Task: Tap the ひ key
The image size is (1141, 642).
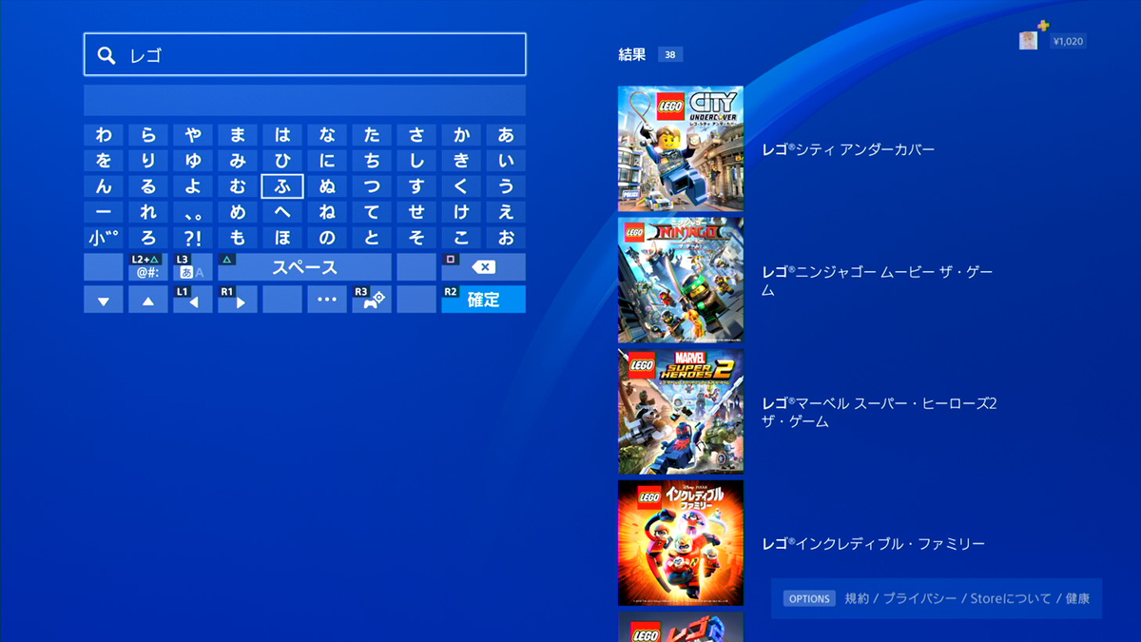Action: [282, 161]
